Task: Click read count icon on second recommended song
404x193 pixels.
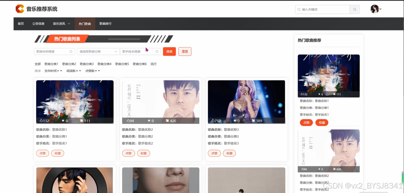Action: click(x=334, y=169)
